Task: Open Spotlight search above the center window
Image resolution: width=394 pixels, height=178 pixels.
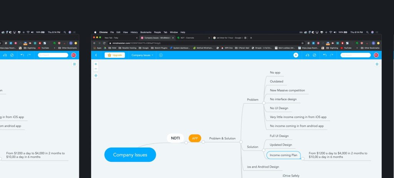Action: point(367,32)
